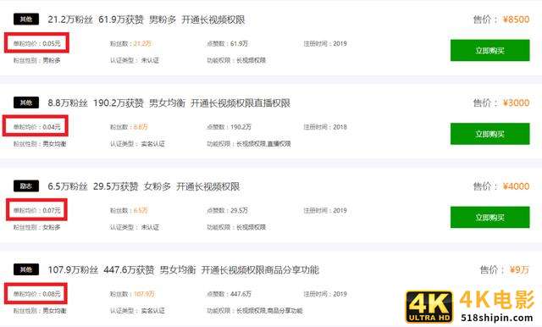Click 点赞数:29.5万 text

tap(228, 210)
